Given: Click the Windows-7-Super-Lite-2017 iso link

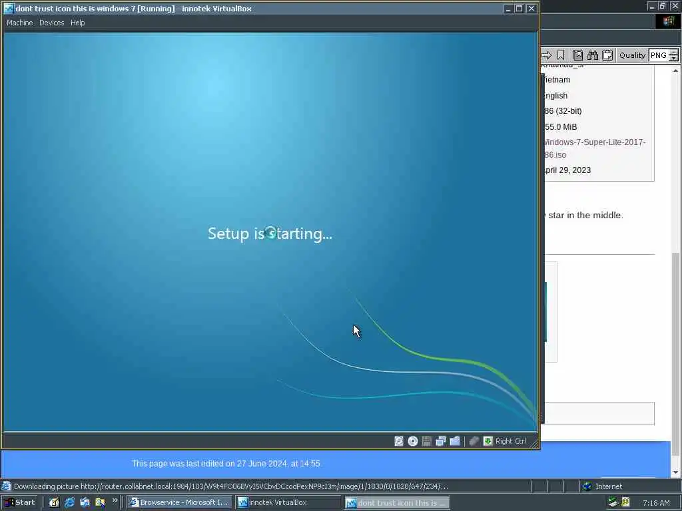Looking at the screenshot, I should coord(594,148).
